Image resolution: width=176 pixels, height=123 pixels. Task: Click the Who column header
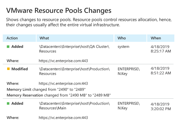click(130, 38)
